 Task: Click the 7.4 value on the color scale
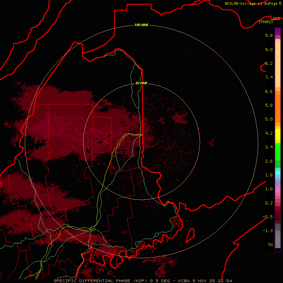click(269, 77)
